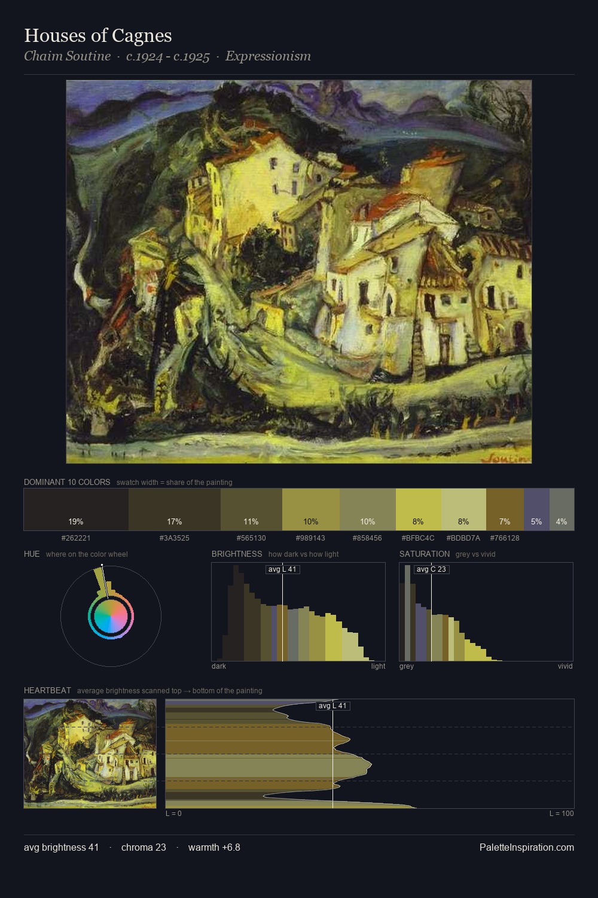Screen dimensions: 598x898
Task: Click the title 'Houses of Cagnes'
Action: (x=98, y=35)
